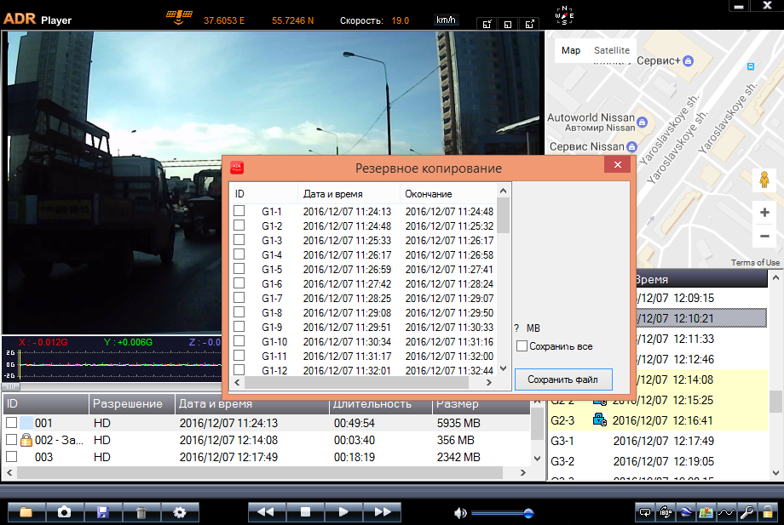This screenshot has height=525, width=784.
Task: Click the compass direction indicator
Action: point(564,15)
